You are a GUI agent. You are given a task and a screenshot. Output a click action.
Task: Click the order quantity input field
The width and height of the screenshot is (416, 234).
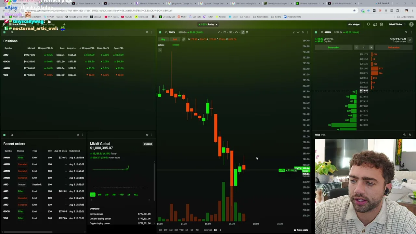(x=364, y=47)
